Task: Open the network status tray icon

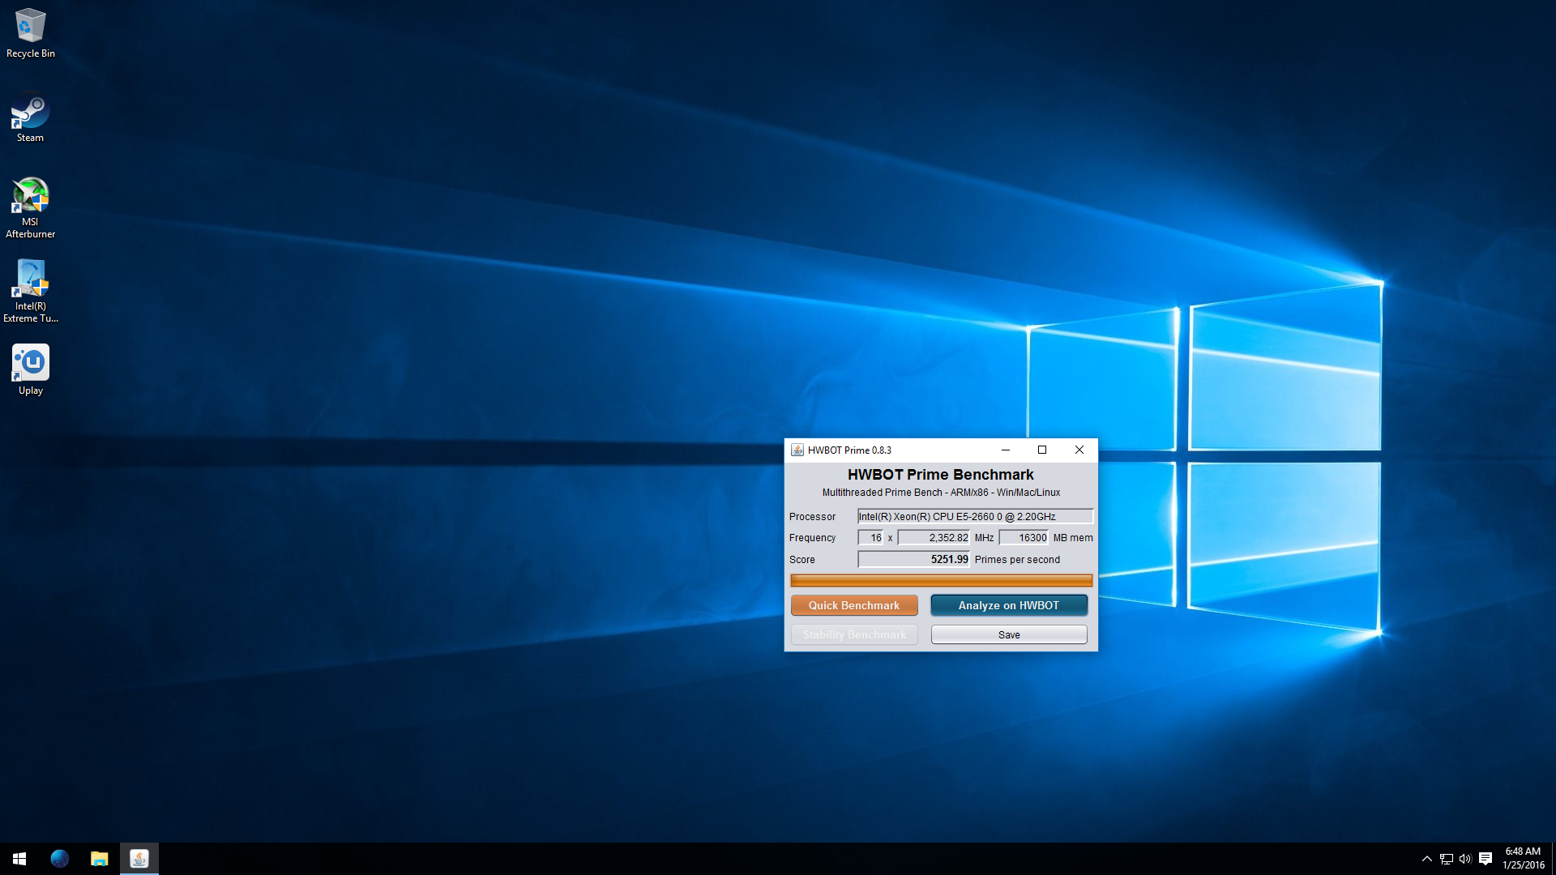Action: coord(1447,859)
